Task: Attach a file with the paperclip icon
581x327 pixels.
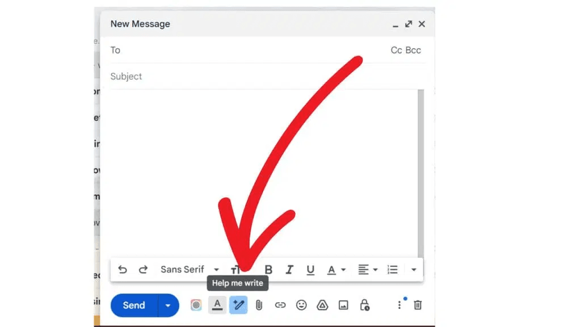Action: point(259,305)
